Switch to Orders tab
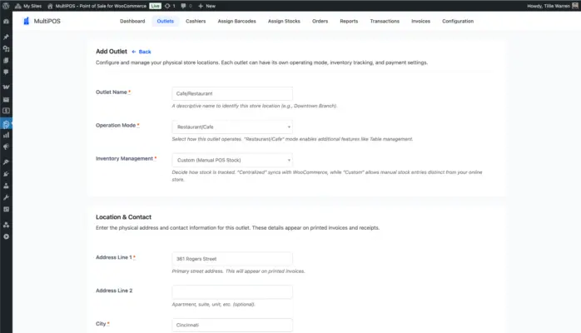581x333 pixels. coord(320,21)
